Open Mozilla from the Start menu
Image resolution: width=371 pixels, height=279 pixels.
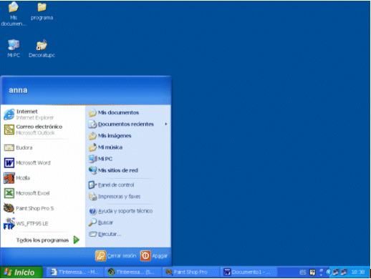(17, 178)
